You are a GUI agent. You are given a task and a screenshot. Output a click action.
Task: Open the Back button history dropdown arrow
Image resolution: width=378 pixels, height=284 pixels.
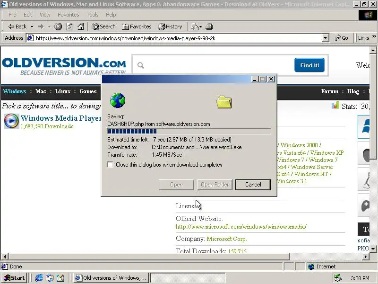(32, 27)
